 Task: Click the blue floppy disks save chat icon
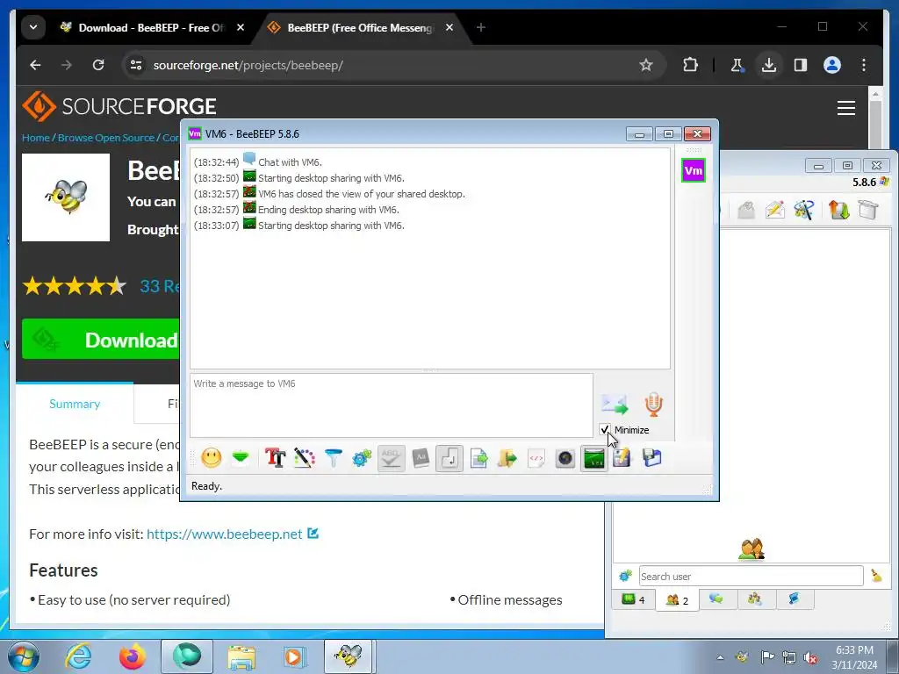[652, 458]
